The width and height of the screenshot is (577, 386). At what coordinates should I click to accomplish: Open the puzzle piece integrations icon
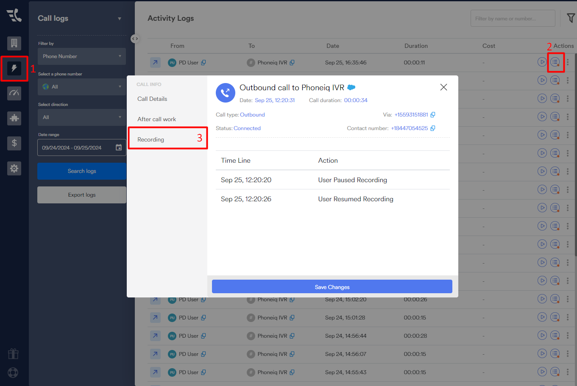click(14, 118)
